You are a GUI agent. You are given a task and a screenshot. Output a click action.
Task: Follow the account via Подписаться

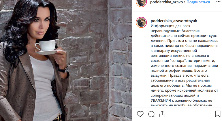coord(198,2)
